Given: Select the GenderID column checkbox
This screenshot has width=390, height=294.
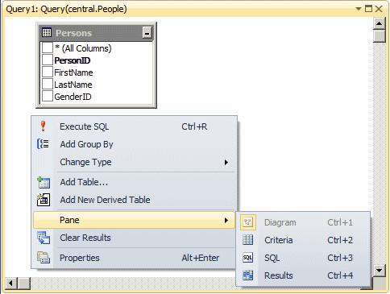Looking at the screenshot, I should point(48,97).
